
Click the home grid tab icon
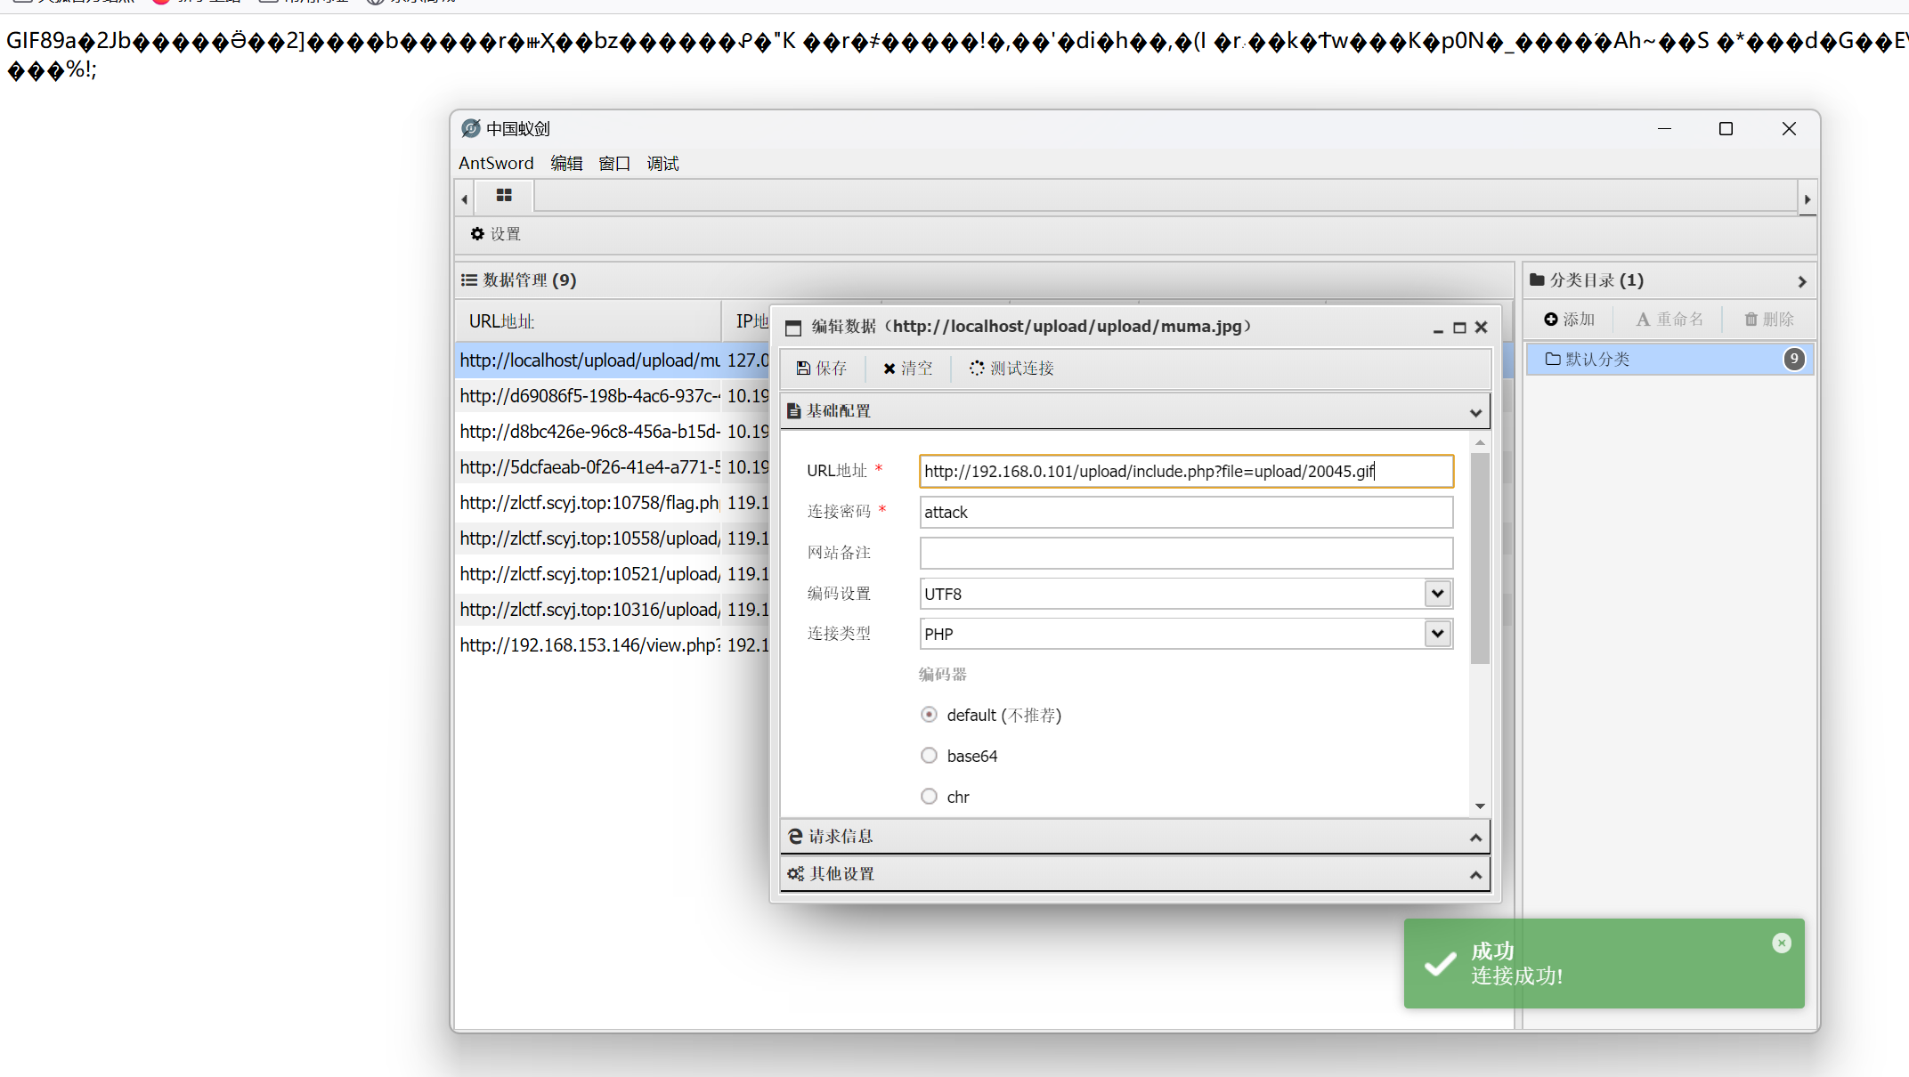[504, 196]
